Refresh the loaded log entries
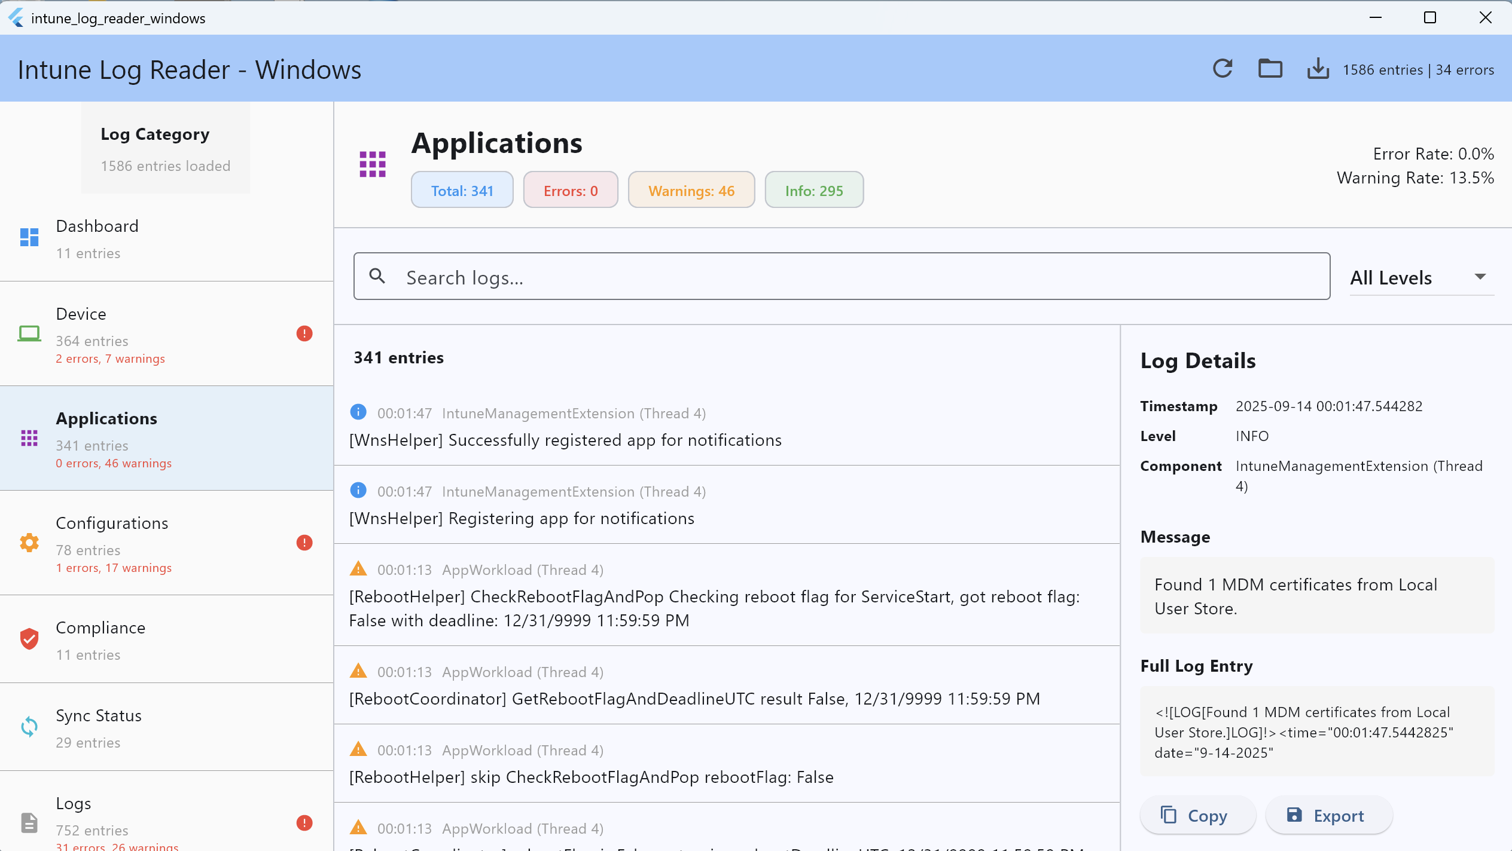 click(x=1223, y=69)
